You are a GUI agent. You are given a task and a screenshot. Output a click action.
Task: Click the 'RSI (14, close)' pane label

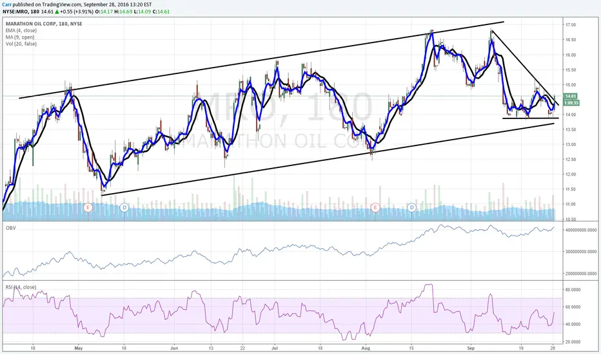21,287
